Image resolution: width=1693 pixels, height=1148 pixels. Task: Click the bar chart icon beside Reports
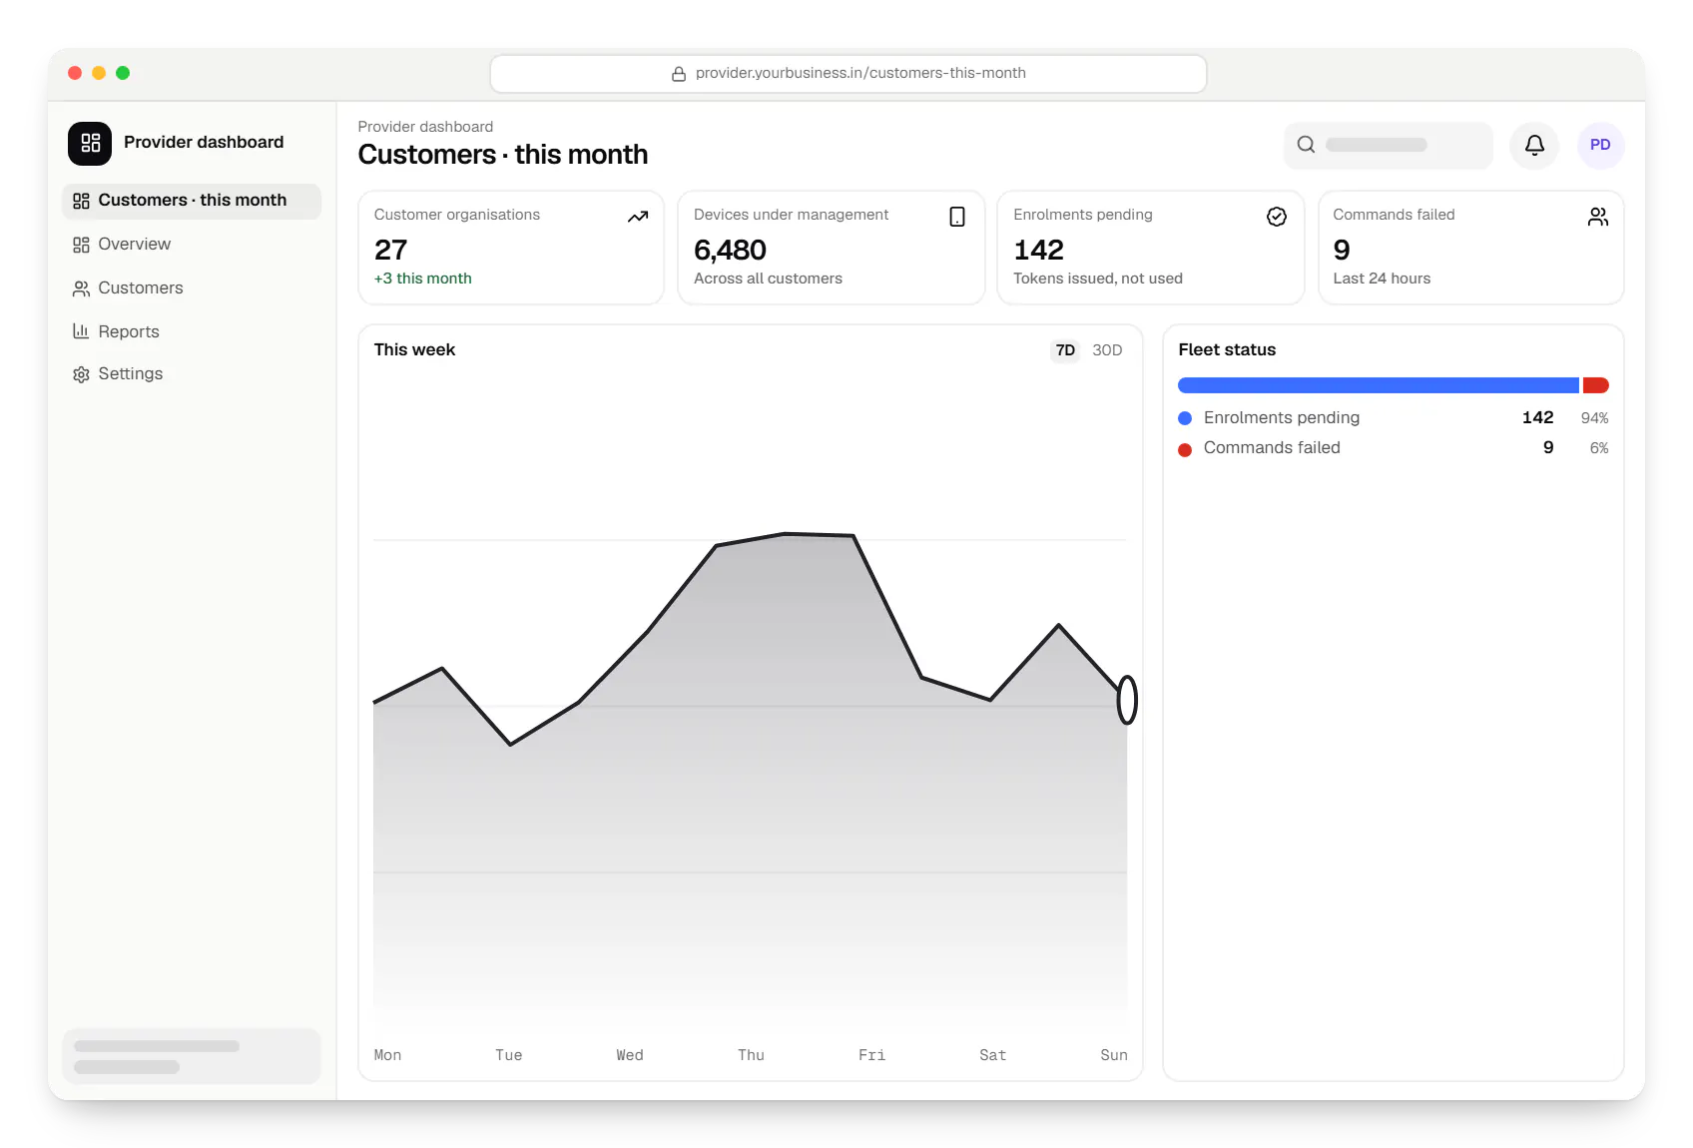pyautogui.click(x=81, y=331)
